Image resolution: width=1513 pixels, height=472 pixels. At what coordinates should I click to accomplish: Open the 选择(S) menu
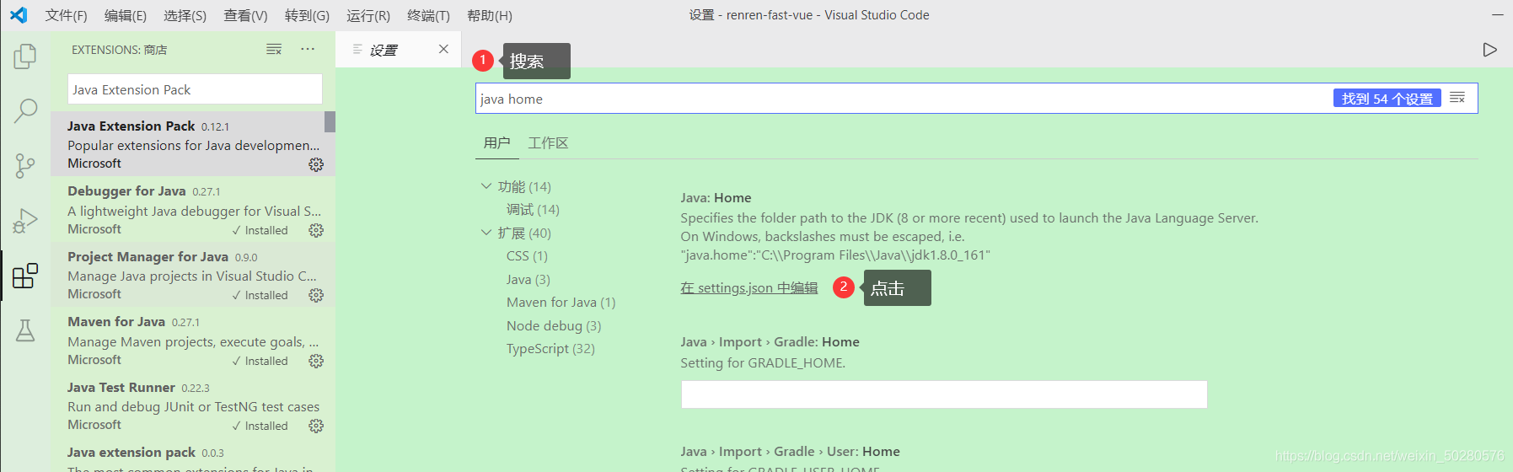[185, 15]
